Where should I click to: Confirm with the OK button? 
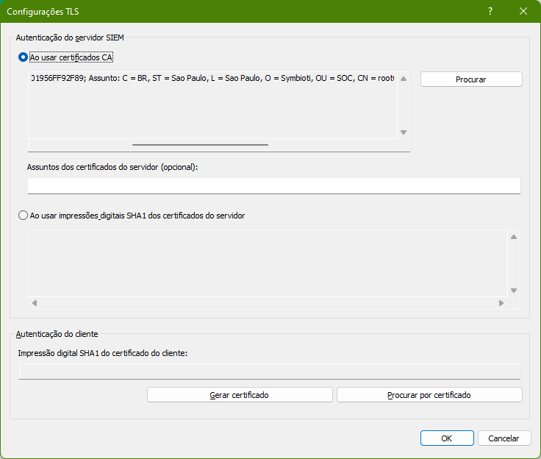447,438
